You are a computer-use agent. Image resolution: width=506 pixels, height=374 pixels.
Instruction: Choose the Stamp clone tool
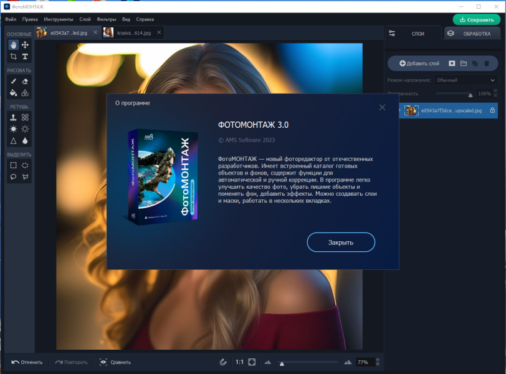(13, 117)
